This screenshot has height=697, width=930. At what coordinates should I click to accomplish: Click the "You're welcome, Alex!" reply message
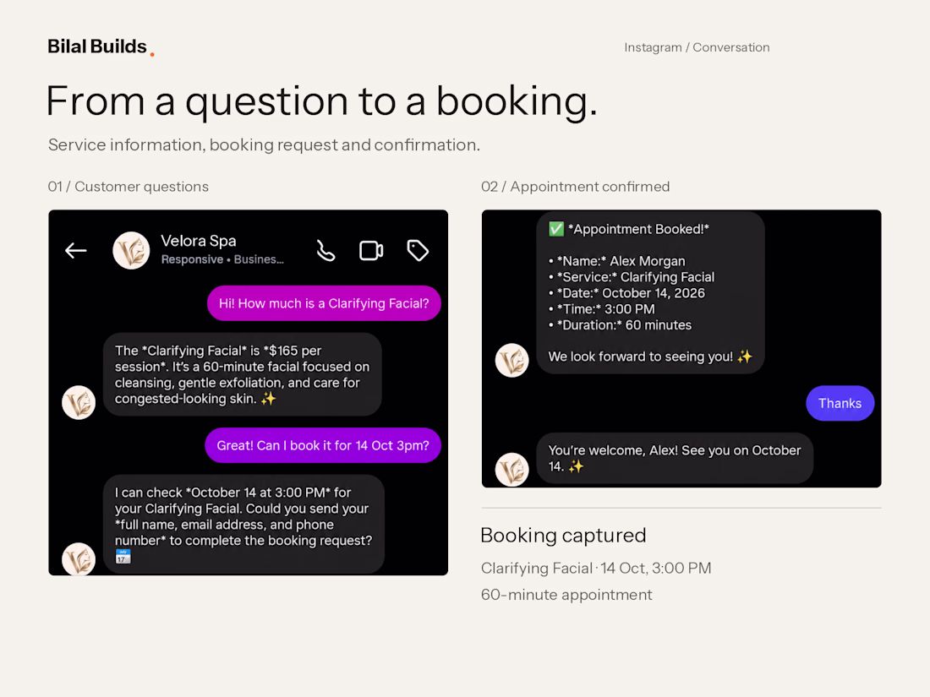(x=675, y=458)
